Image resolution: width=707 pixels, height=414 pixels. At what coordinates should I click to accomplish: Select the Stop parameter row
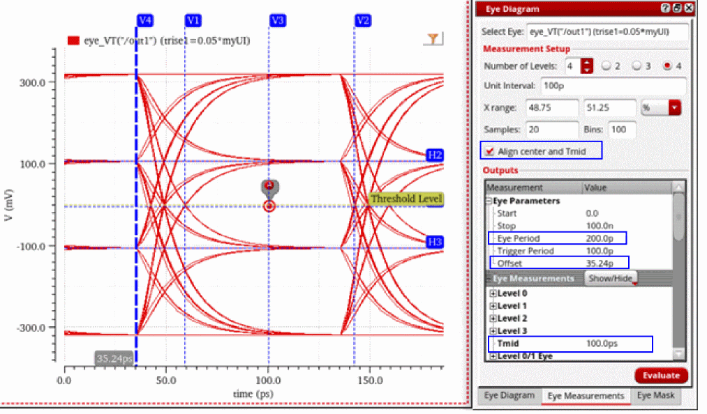tap(579, 226)
